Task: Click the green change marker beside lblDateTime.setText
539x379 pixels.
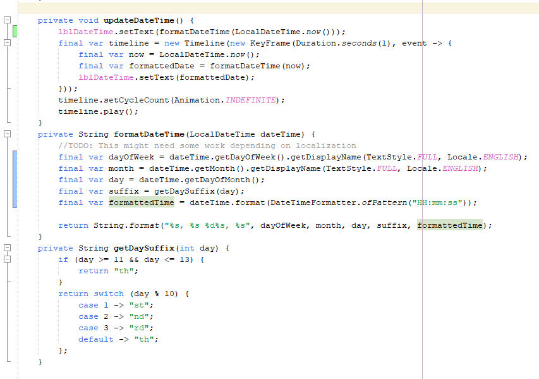Action: (15, 32)
